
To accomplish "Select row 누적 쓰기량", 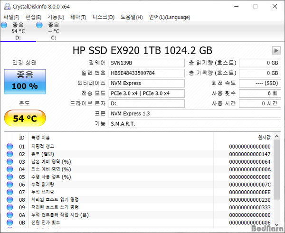I will tap(139, 192).
